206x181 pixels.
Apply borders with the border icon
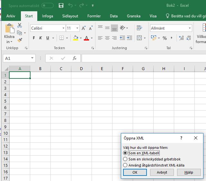click(x=61, y=38)
